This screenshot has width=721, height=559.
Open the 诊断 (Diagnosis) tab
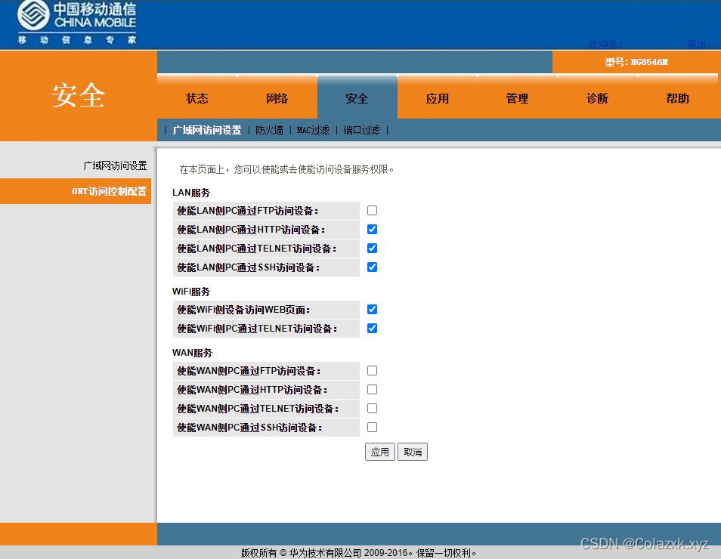pos(597,97)
